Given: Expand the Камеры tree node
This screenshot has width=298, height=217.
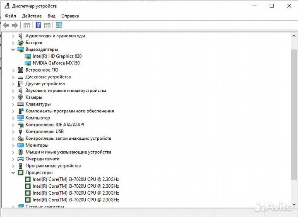Looking at the screenshot, I should coord(13,98).
